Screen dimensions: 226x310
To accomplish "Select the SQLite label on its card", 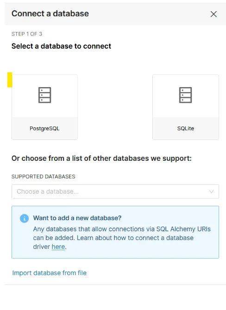I will click(x=186, y=128).
